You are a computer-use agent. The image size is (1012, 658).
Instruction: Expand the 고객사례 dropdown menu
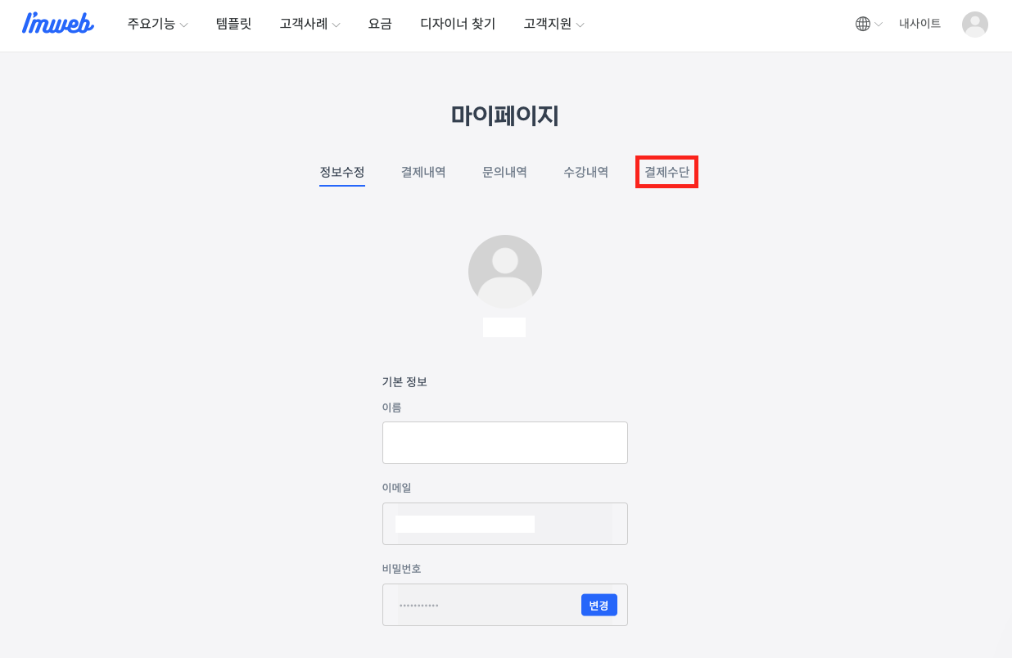click(309, 24)
